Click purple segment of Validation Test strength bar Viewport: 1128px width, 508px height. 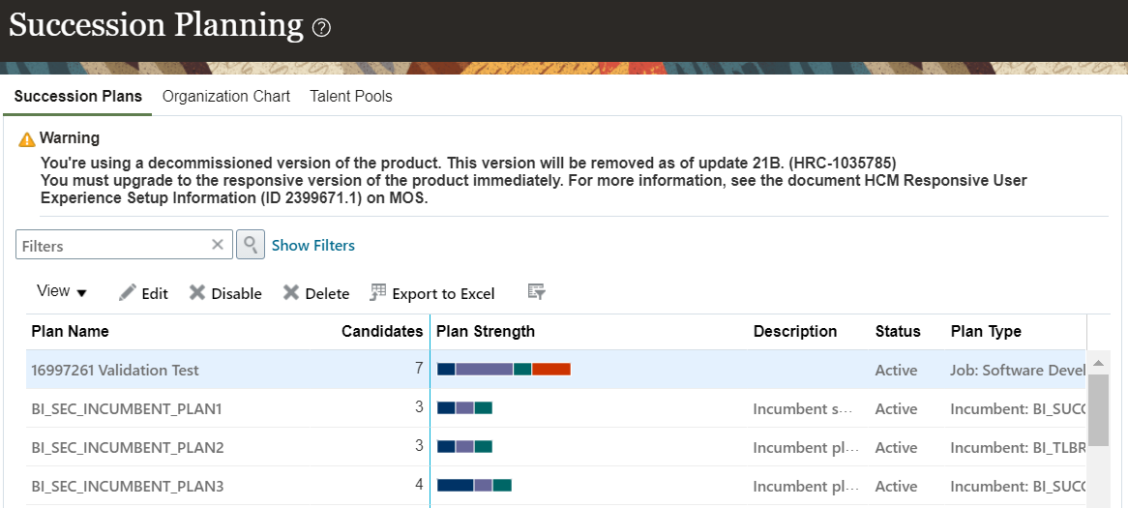click(x=484, y=369)
